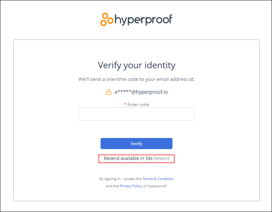Click the orange Hyperproof circles logo icon
This screenshot has height=212, width=272.
(107, 19)
